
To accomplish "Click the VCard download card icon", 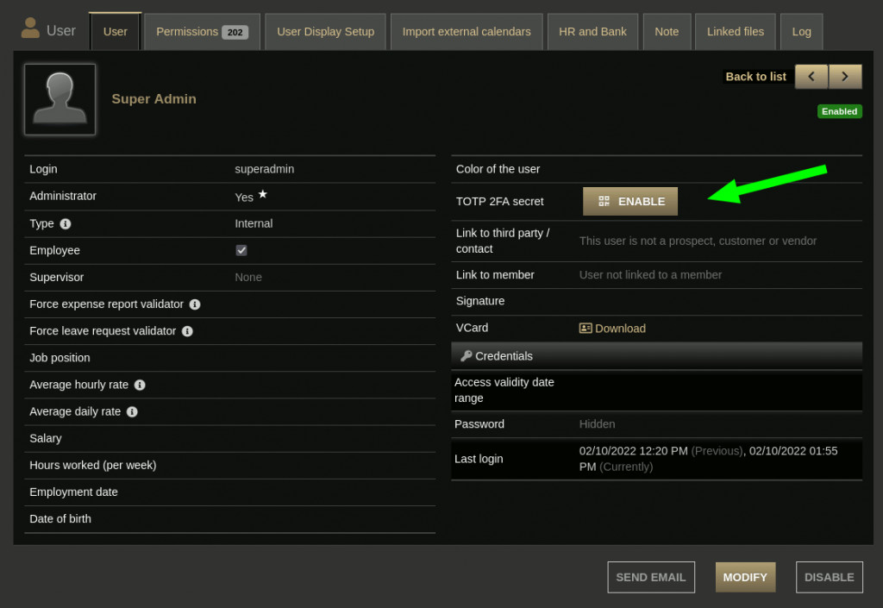I will click(x=586, y=329).
